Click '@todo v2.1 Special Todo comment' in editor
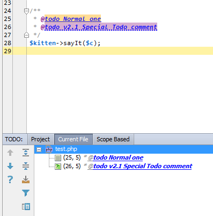 tap(99, 27)
